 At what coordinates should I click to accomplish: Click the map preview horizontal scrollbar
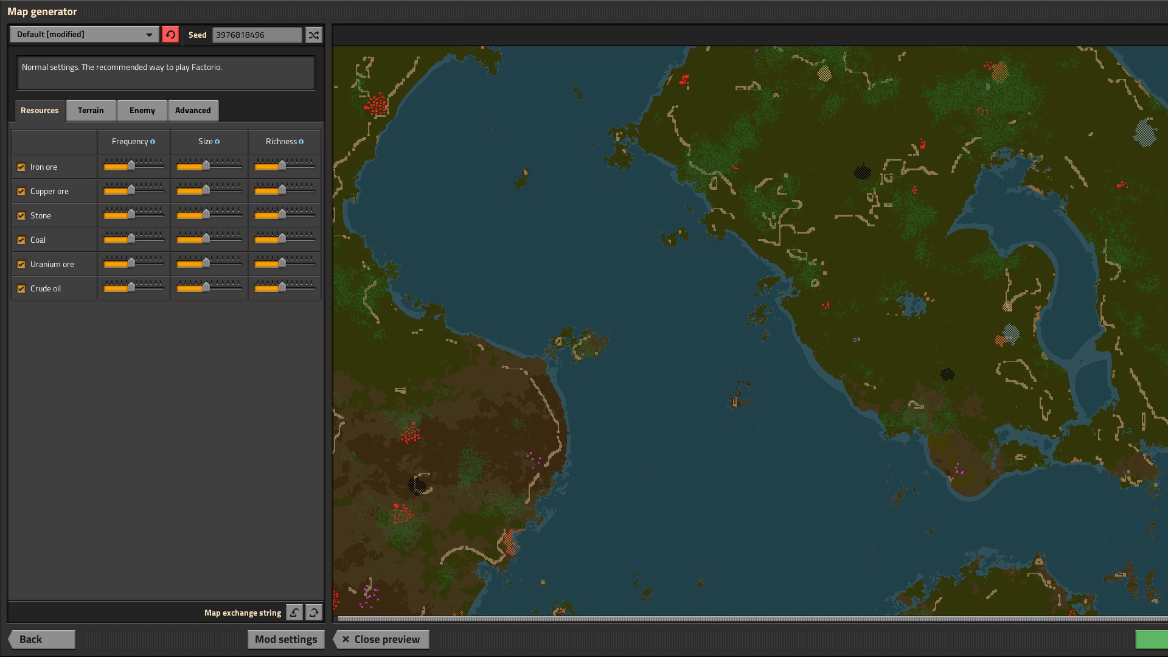tap(753, 619)
